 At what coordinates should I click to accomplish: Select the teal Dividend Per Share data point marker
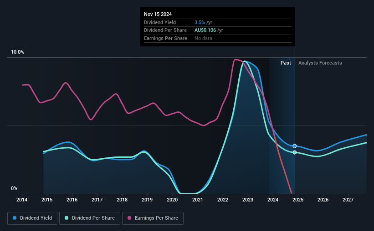(295, 152)
